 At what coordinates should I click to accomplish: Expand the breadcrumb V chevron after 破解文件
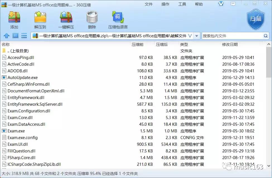pyautogui.click(x=190, y=36)
